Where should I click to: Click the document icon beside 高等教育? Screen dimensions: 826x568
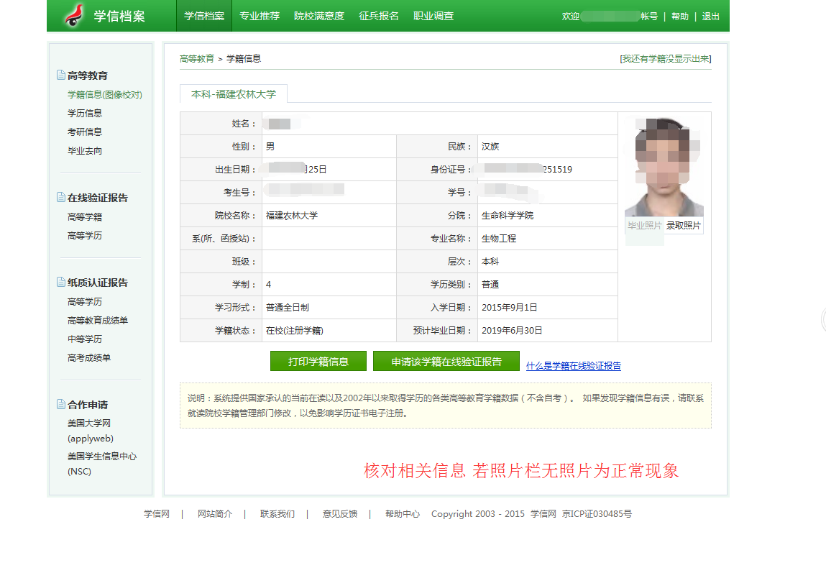click(x=61, y=75)
